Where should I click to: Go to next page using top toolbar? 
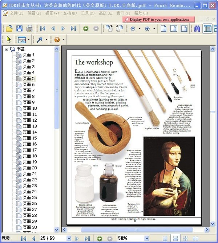[x=63, y=28]
